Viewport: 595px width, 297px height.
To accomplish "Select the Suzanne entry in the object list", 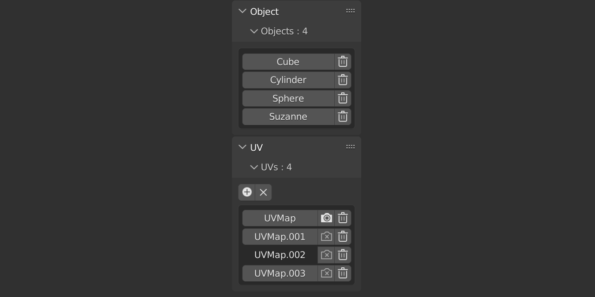I will tap(288, 116).
